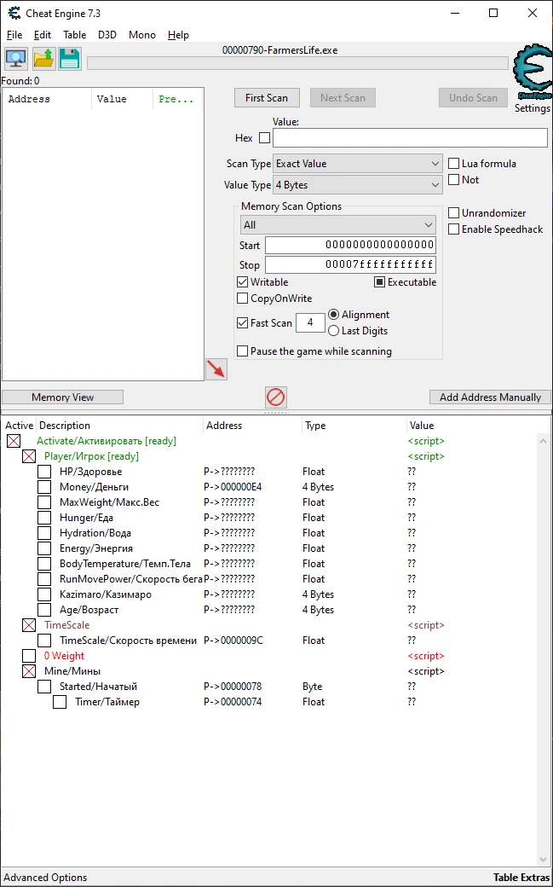Click the red circle clear-list icon
The image size is (553, 887).
click(x=275, y=397)
